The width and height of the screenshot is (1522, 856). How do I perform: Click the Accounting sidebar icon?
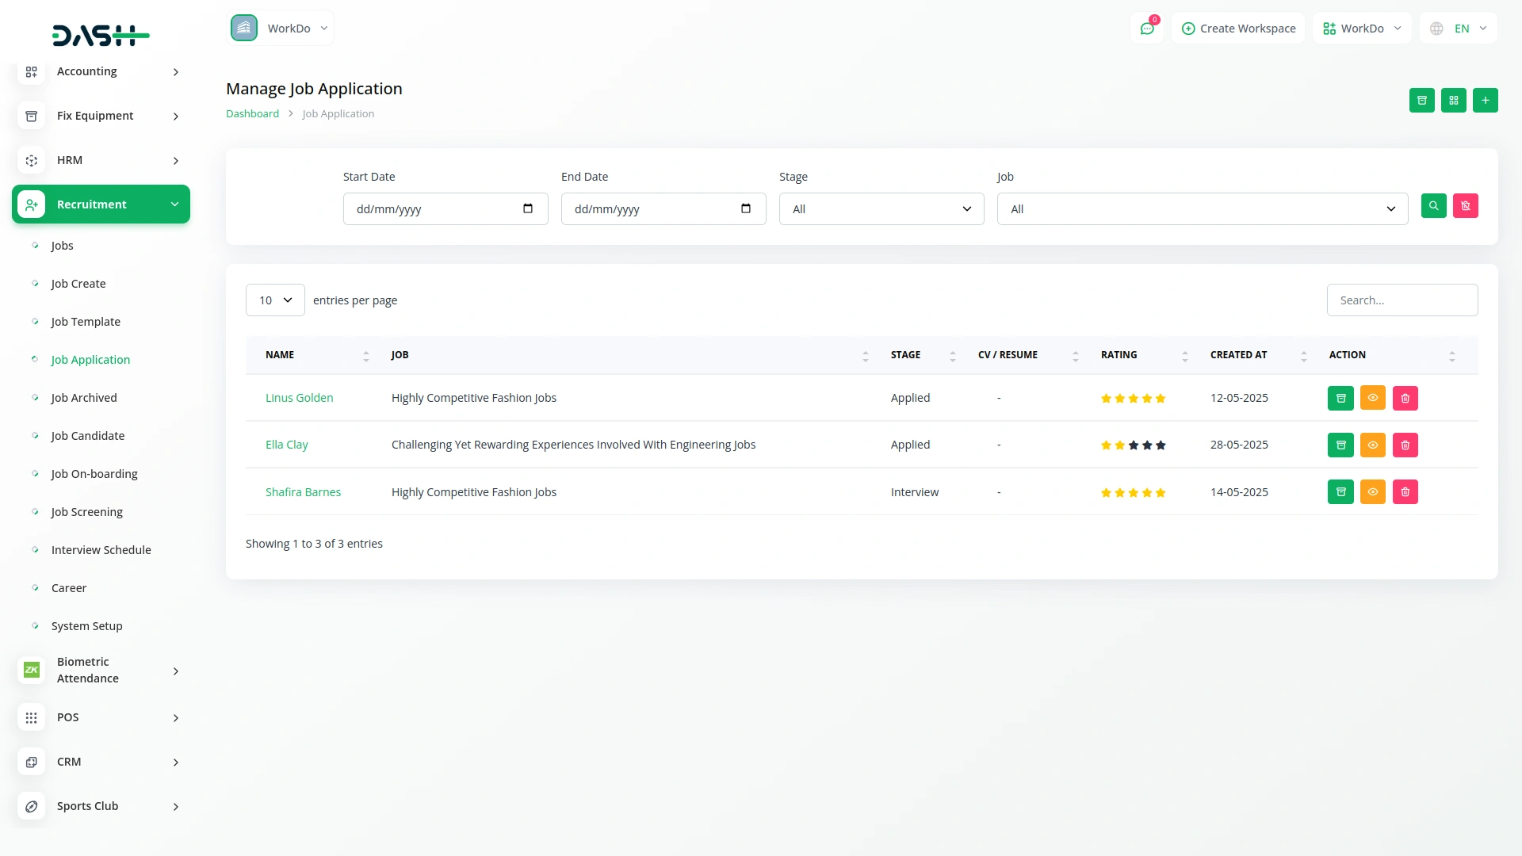31,72
